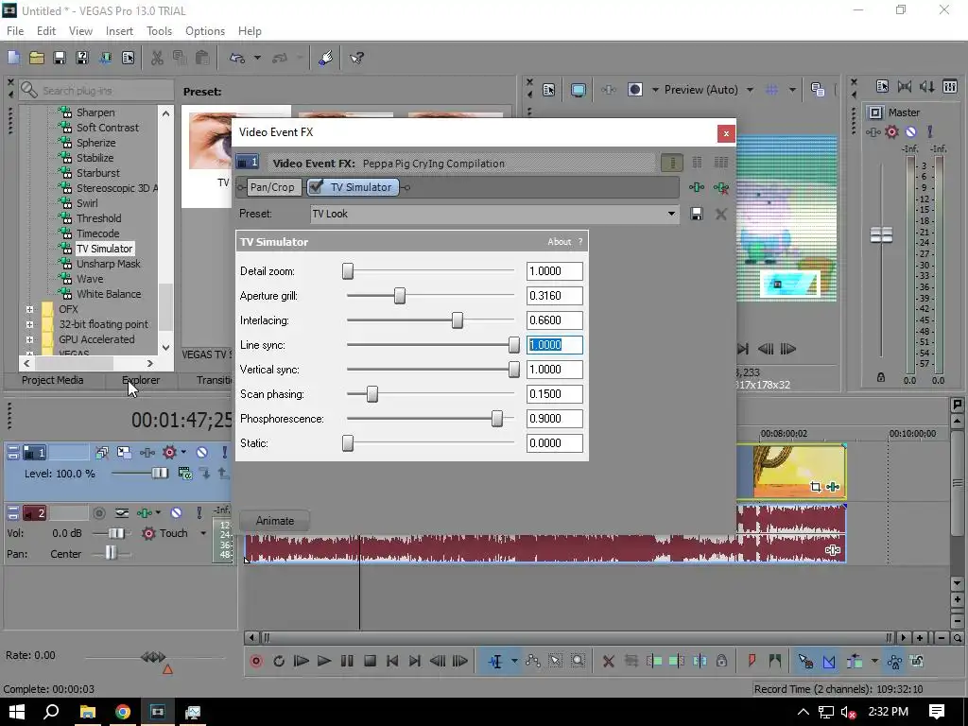This screenshot has width=968, height=726.
Task: Solo audio track 2 exclamation icon
Action: [x=199, y=512]
